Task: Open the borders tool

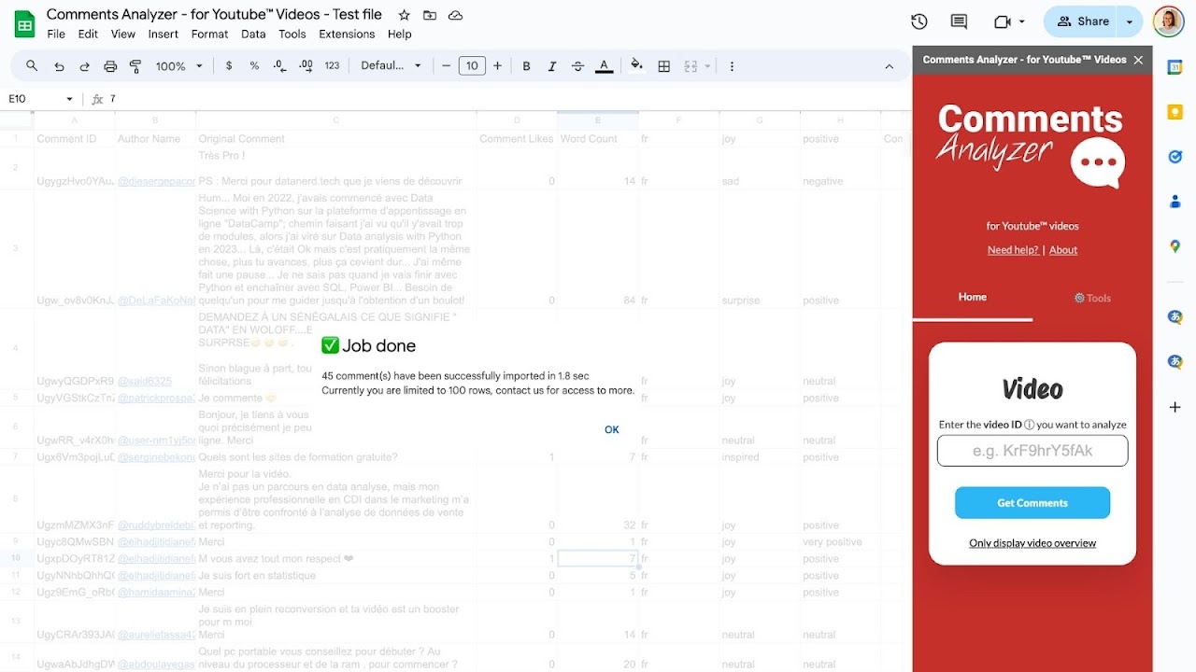Action: [x=664, y=66]
